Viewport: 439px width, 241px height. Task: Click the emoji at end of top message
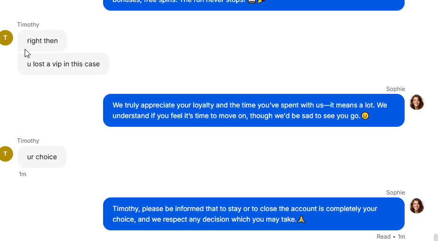point(261,1)
